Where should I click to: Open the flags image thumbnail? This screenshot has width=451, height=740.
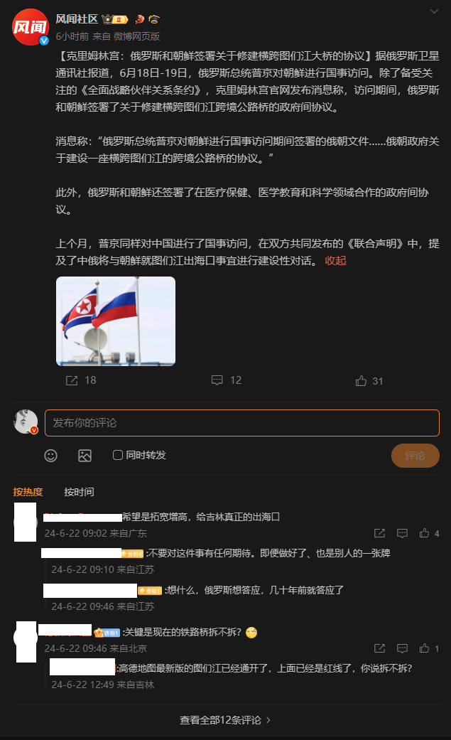click(x=116, y=321)
